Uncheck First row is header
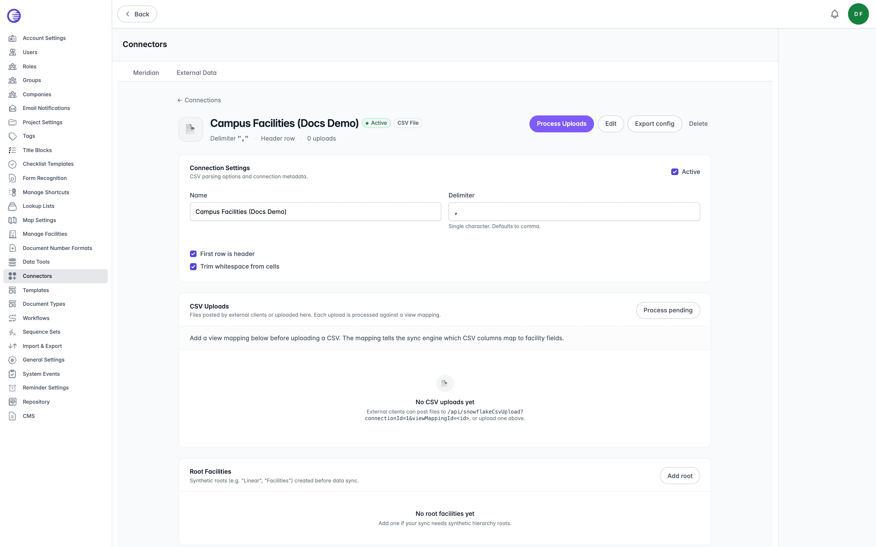 [x=193, y=254]
